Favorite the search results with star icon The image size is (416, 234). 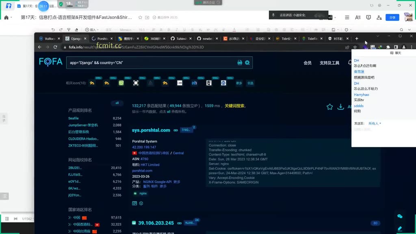[x=329, y=107]
